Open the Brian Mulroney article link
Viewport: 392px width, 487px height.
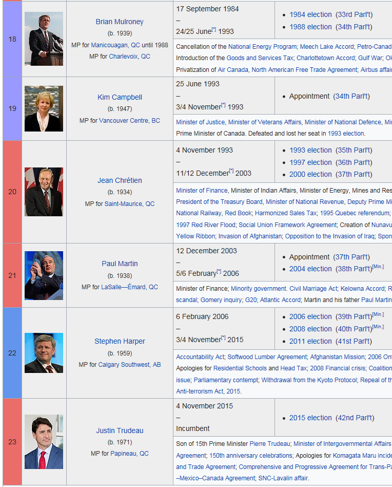coord(120,22)
